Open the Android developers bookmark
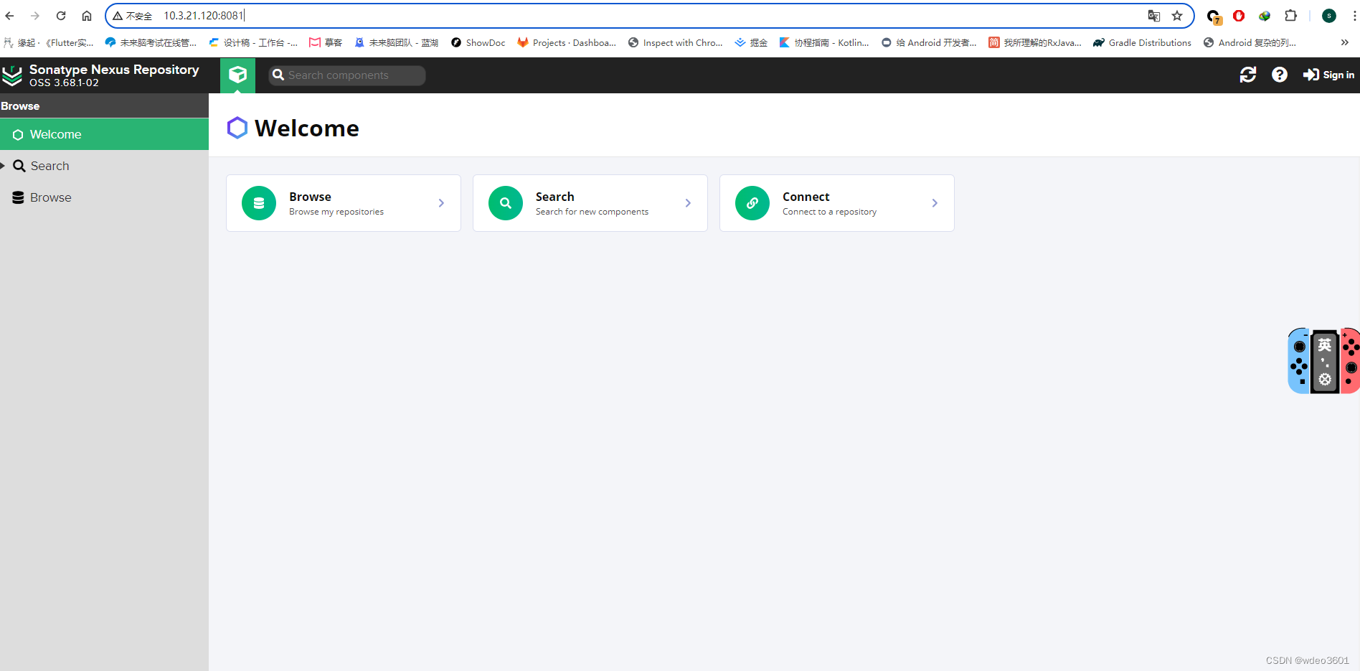The width and height of the screenshot is (1360, 671). [x=929, y=43]
